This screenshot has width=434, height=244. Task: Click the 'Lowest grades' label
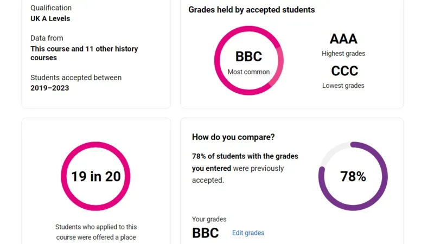pyautogui.click(x=343, y=86)
